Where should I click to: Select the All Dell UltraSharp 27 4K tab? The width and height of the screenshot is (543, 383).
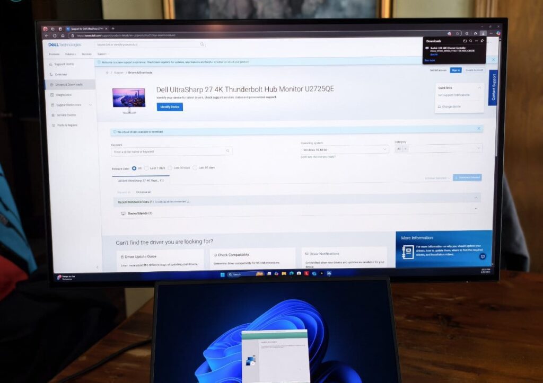pos(141,181)
